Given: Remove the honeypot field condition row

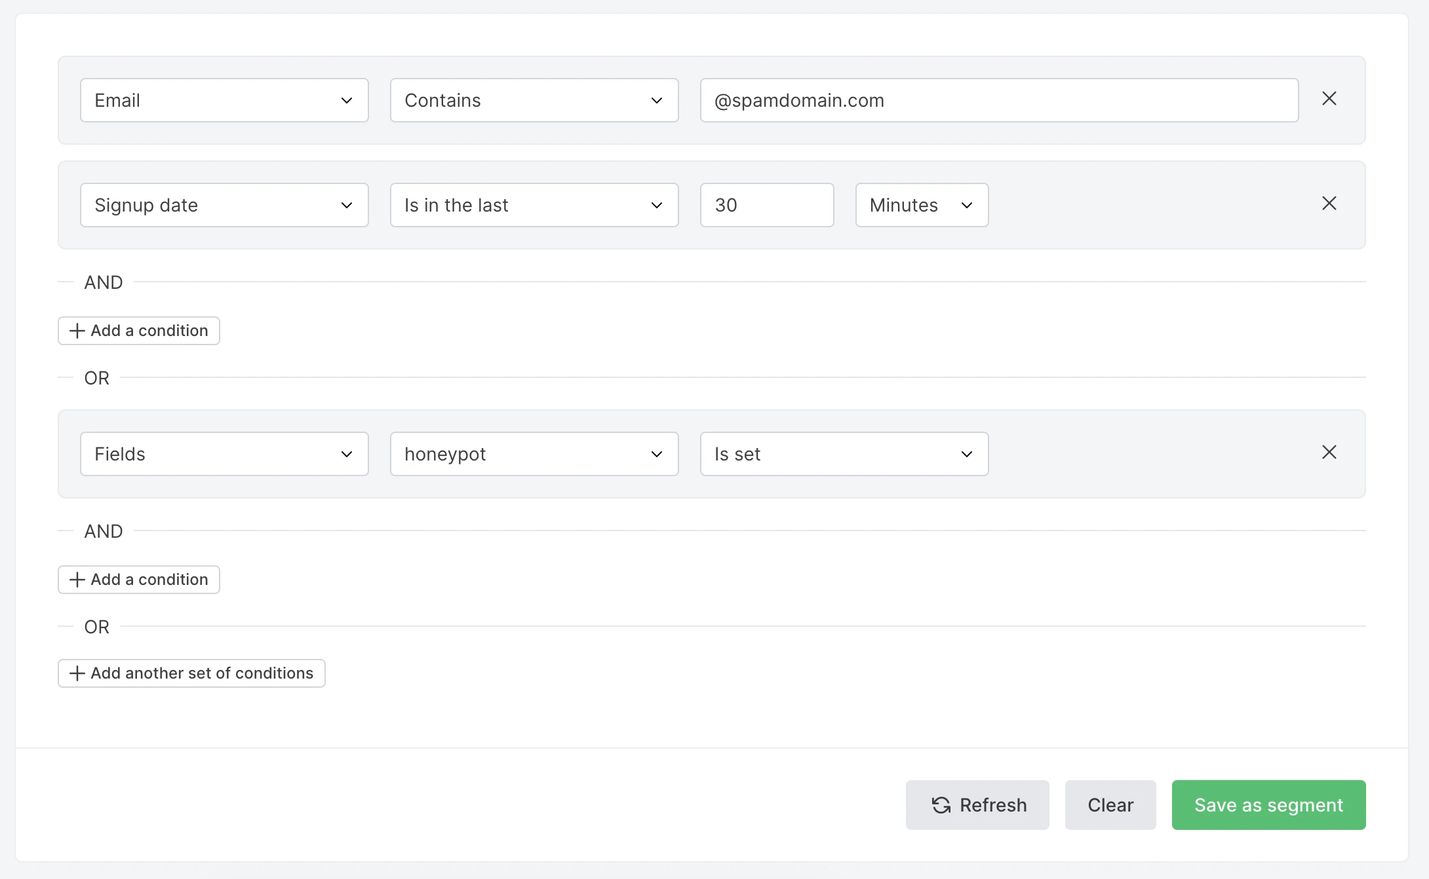Looking at the screenshot, I should click(1329, 453).
